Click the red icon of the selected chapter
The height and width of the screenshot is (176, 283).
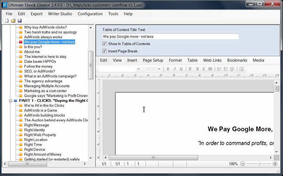coord(21,42)
